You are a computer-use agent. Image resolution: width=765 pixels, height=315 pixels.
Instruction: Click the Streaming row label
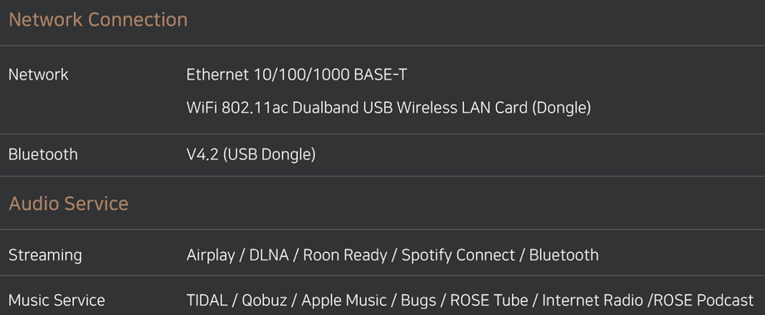click(x=45, y=255)
